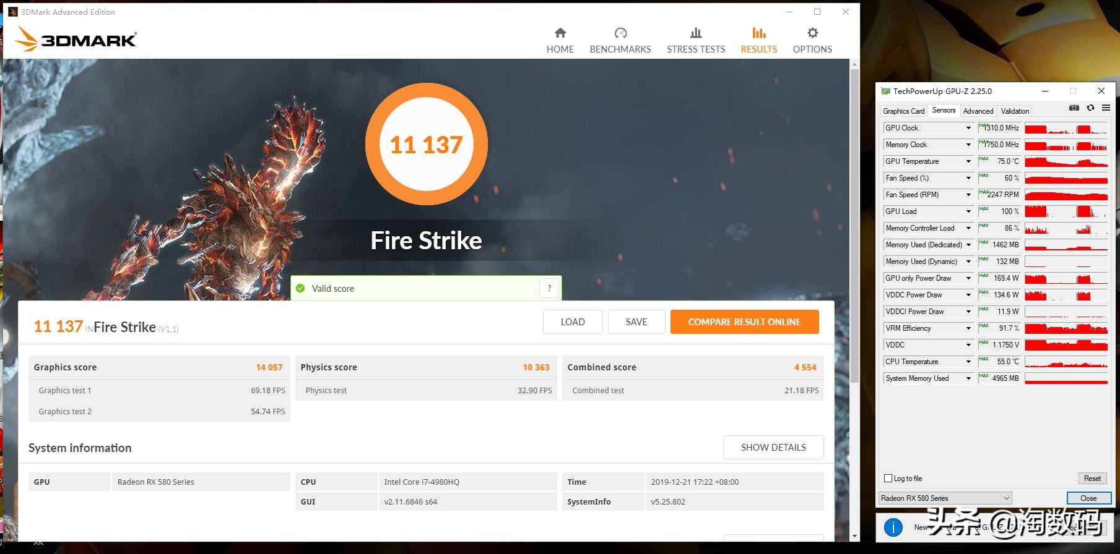The width and height of the screenshot is (1120, 554).
Task: Click the 11 137 score circle
Action: [x=427, y=144]
